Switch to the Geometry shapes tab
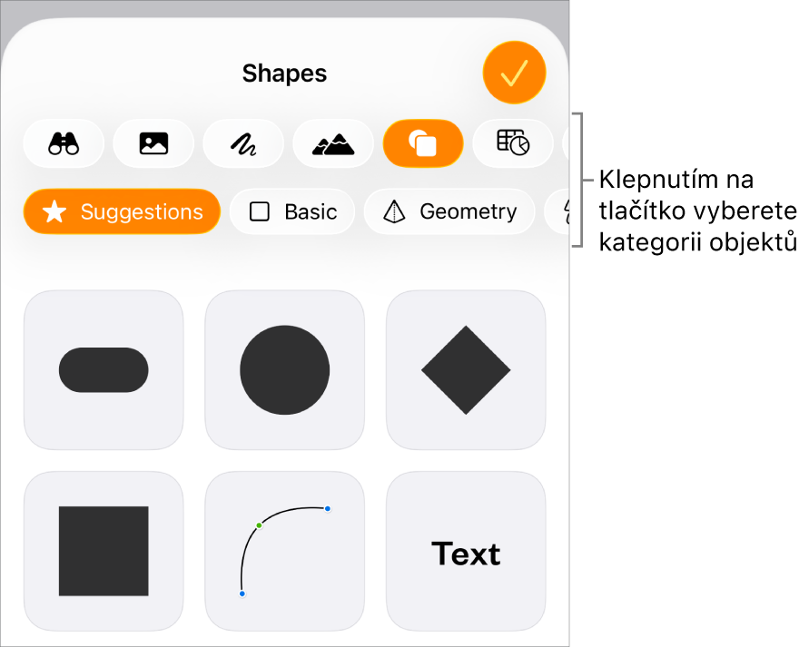 coord(449,211)
